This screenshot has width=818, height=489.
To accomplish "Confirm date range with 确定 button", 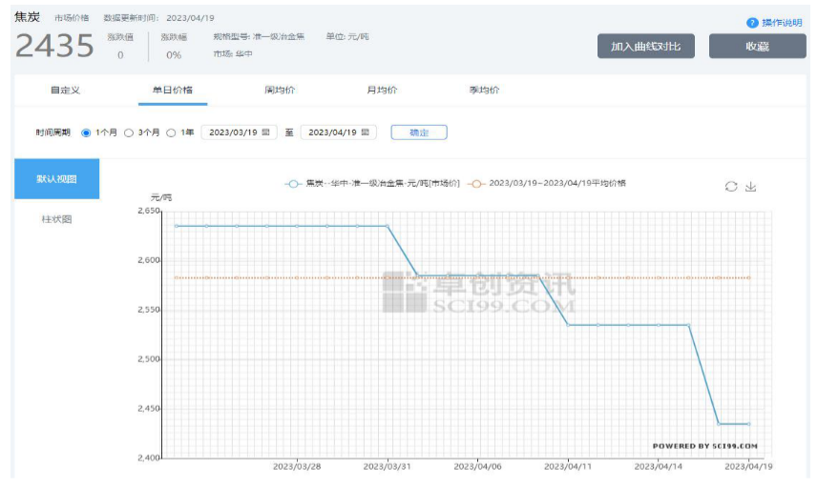I will (419, 132).
